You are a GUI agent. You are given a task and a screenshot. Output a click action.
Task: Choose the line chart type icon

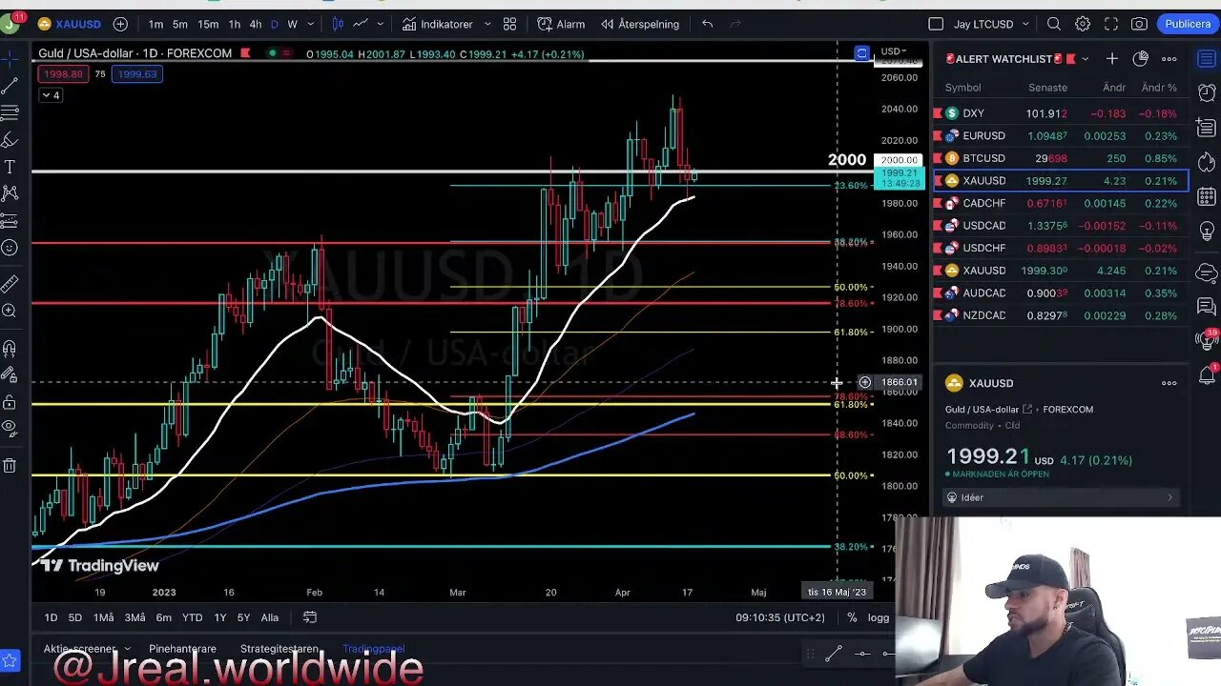pos(361,24)
